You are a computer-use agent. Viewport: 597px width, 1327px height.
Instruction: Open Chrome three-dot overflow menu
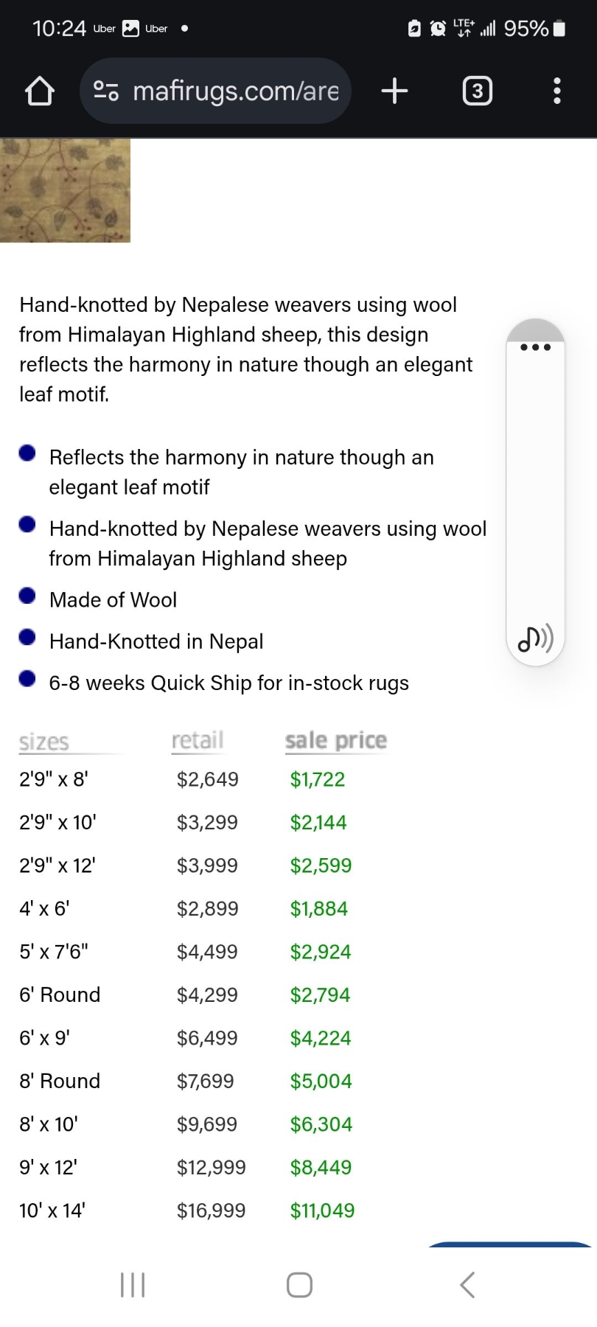point(557,91)
